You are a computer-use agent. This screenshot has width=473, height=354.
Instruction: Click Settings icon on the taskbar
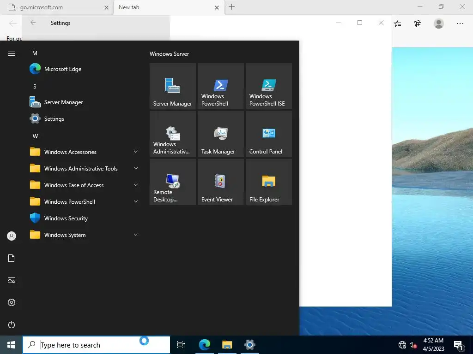point(250,345)
